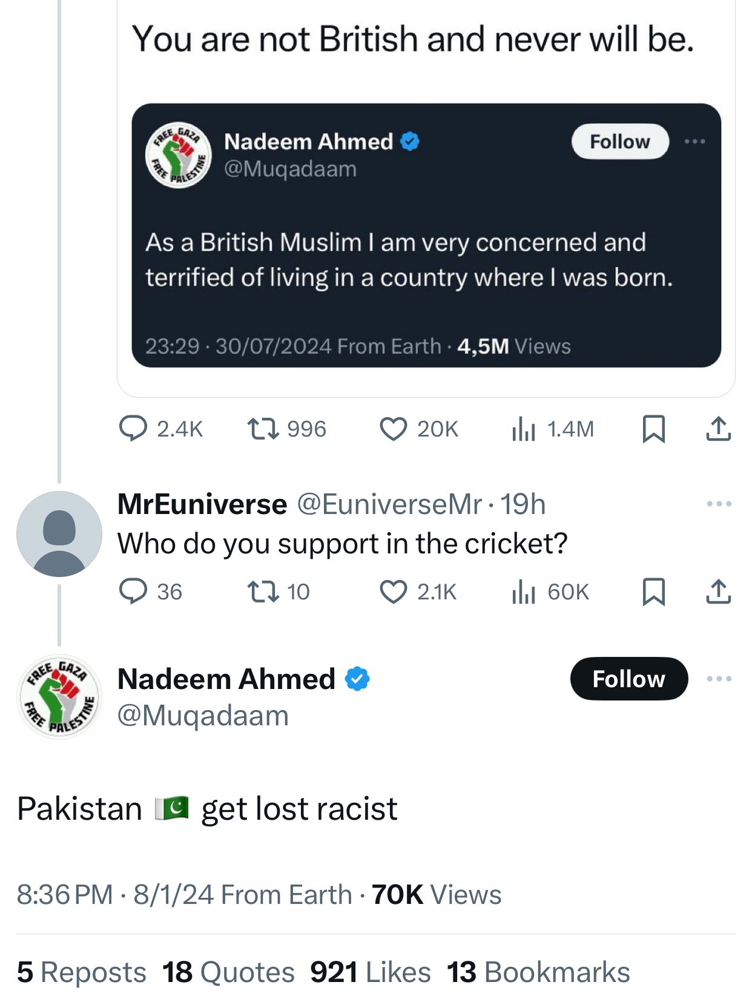752x1002 pixels.
Task: Open the 921 Likes list
Action: click(x=371, y=972)
